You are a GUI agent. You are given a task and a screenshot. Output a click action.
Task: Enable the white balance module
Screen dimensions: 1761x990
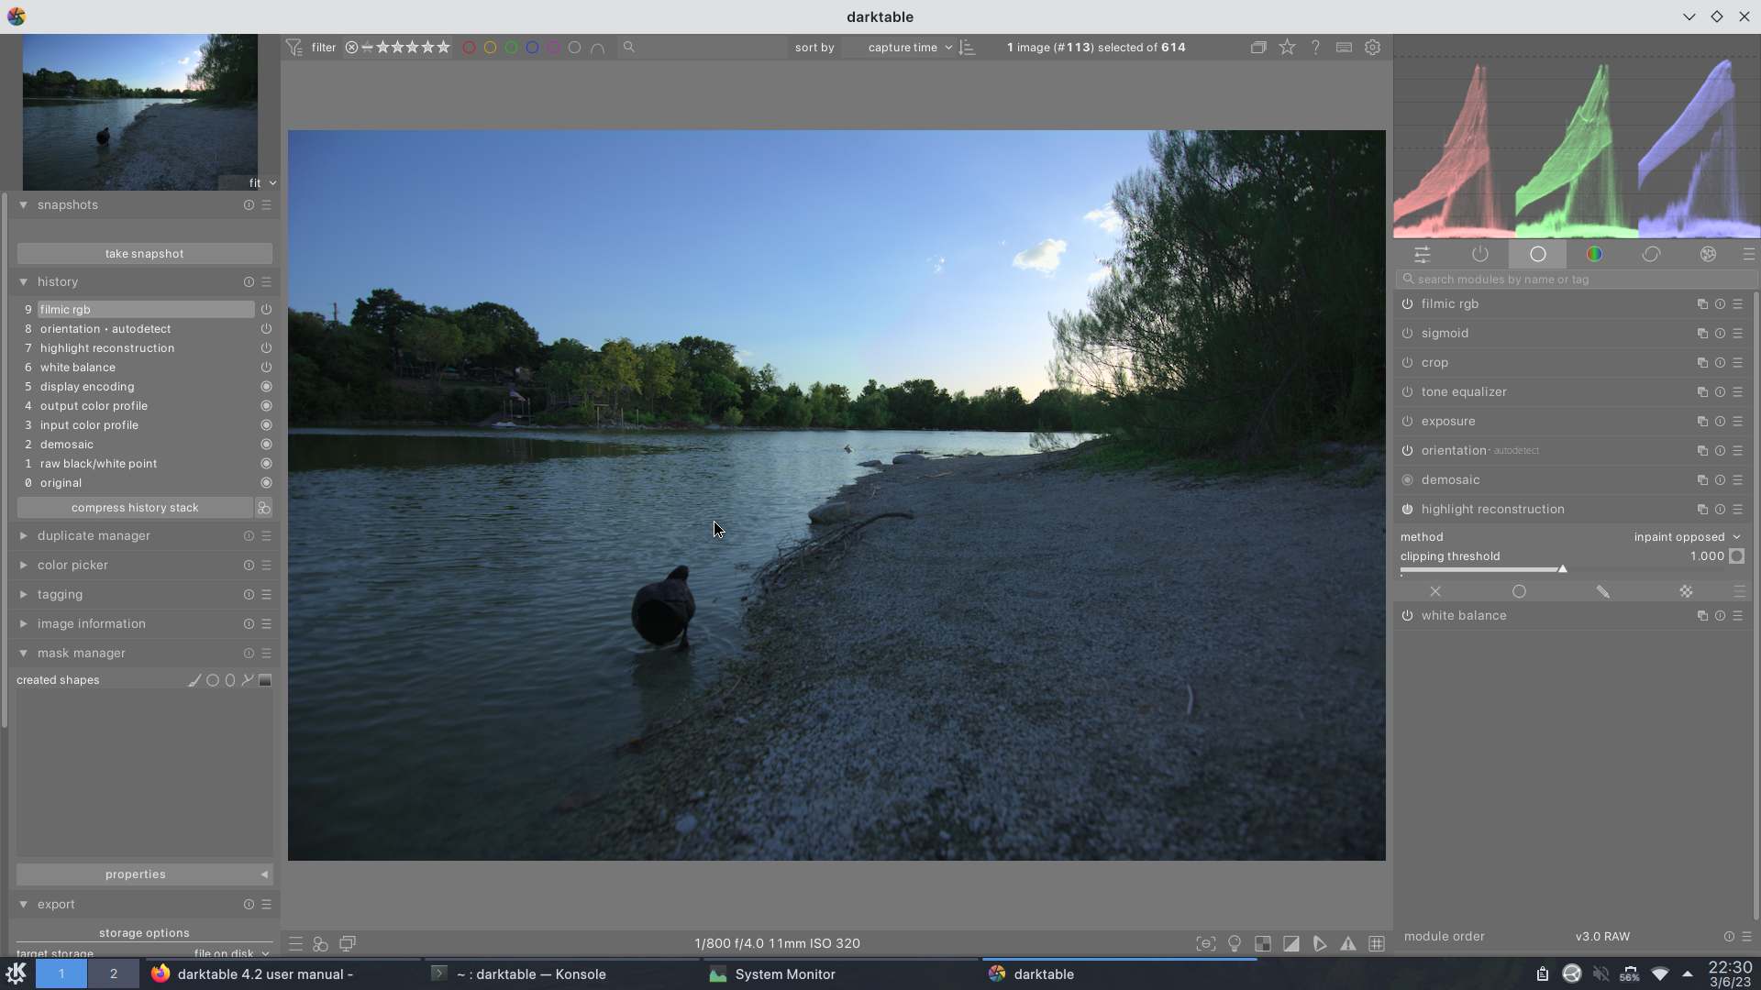[1408, 615]
